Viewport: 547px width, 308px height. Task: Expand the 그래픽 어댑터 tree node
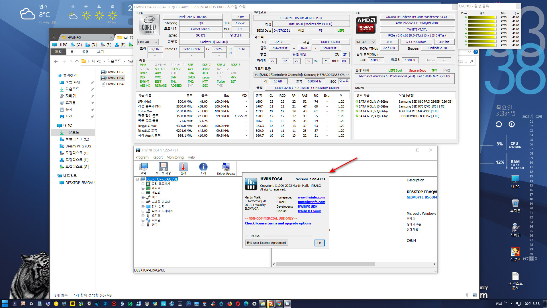[143, 202]
